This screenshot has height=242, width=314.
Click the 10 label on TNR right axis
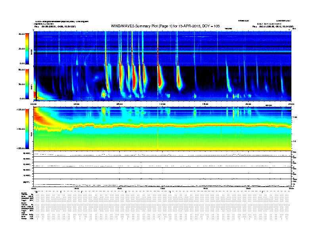click(x=295, y=142)
